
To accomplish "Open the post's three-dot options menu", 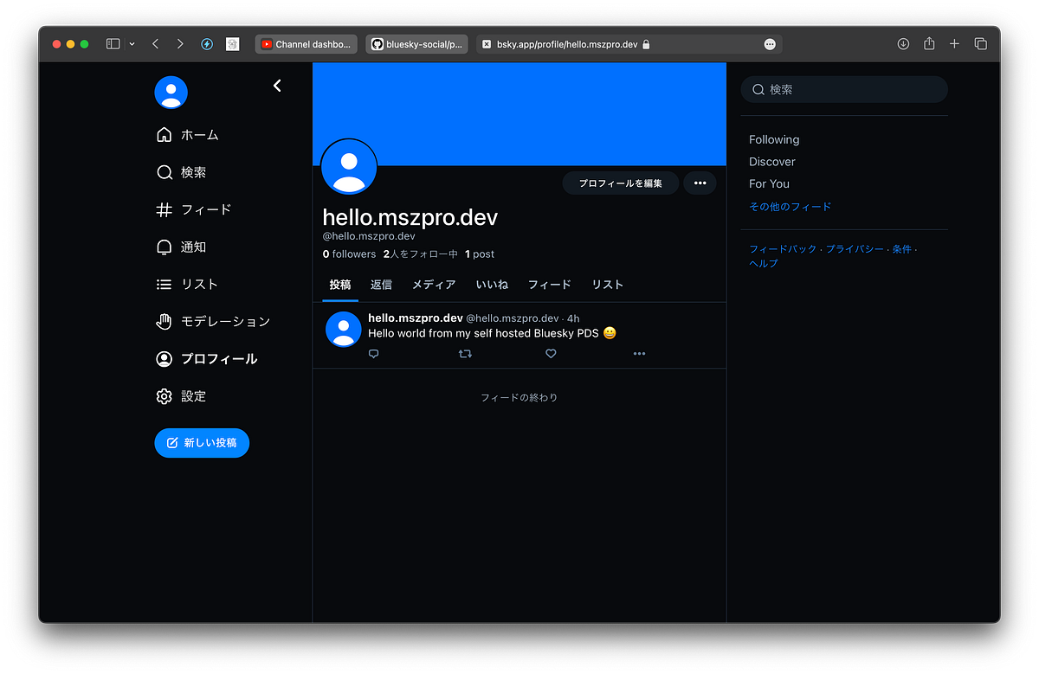I will tap(639, 354).
